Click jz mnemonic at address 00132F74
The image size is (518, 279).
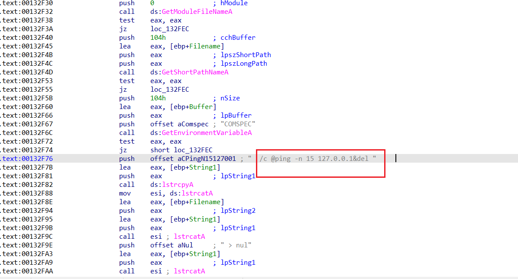[123, 150]
